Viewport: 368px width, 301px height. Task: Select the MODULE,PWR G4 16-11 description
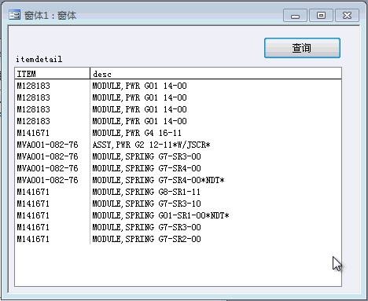pyautogui.click(x=137, y=133)
